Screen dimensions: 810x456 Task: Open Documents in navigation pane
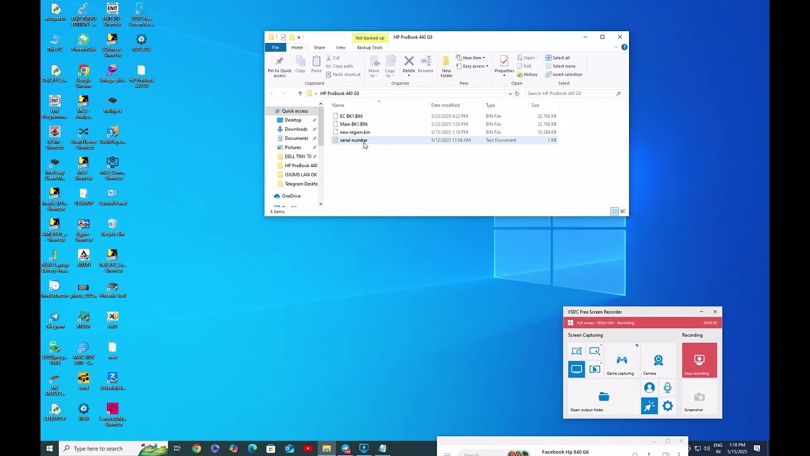click(x=296, y=138)
